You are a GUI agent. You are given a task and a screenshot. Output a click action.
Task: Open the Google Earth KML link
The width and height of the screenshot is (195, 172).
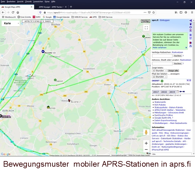pos(163,118)
